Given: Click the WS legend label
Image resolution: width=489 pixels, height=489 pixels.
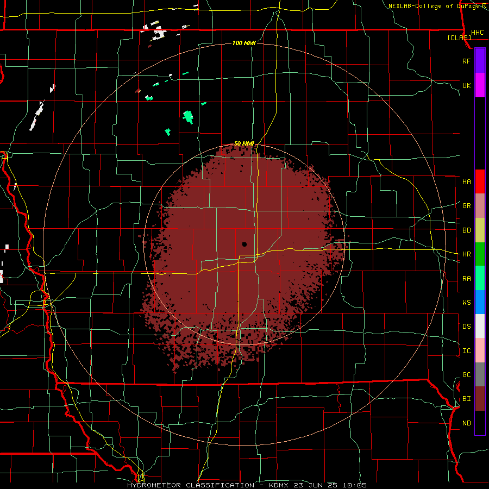Looking at the screenshot, I should coord(467,303).
